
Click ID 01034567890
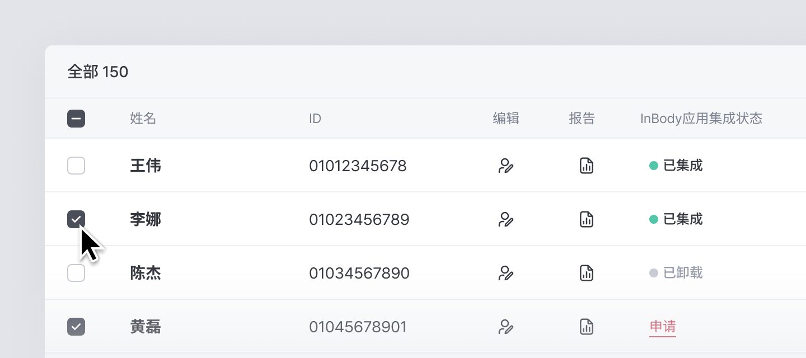(x=359, y=274)
